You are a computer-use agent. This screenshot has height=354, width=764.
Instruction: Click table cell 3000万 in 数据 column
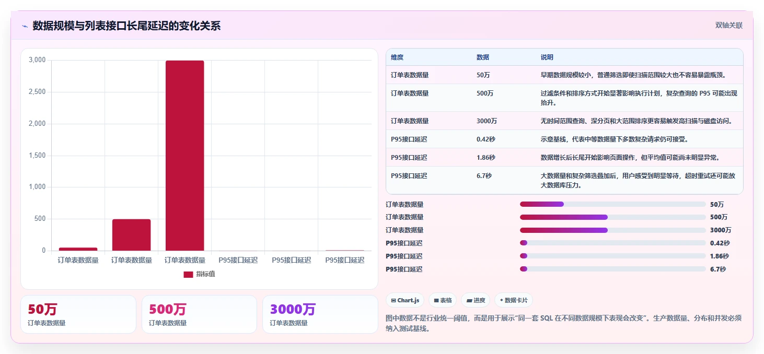pyautogui.click(x=487, y=121)
